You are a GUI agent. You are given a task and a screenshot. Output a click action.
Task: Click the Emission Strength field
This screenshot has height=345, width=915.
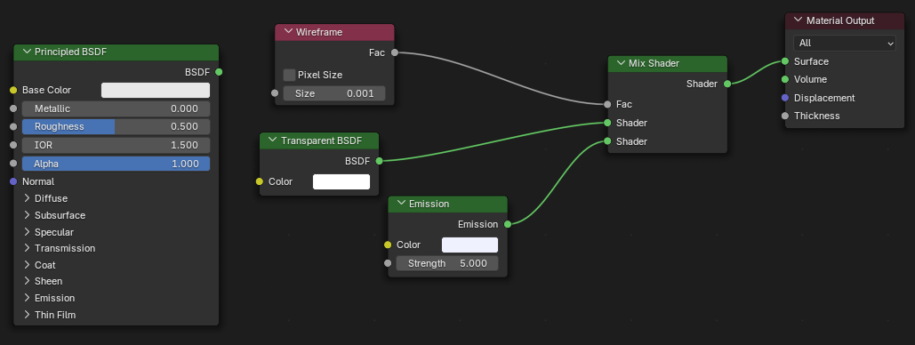pyautogui.click(x=447, y=263)
